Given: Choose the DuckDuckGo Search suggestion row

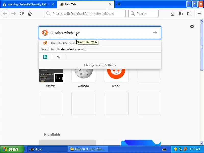Looking at the screenshot, I should [100, 43].
